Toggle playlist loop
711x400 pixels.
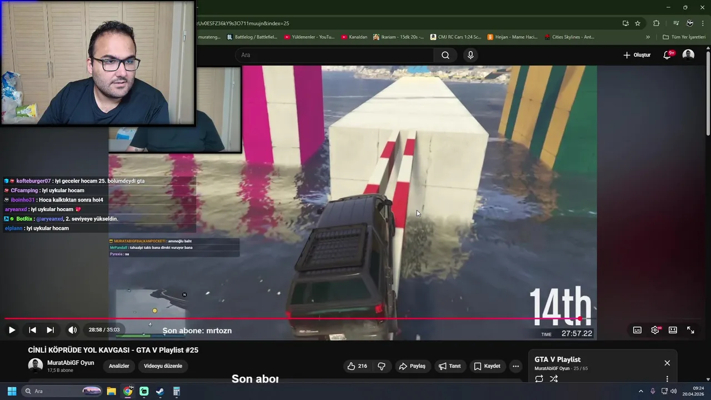(539, 379)
